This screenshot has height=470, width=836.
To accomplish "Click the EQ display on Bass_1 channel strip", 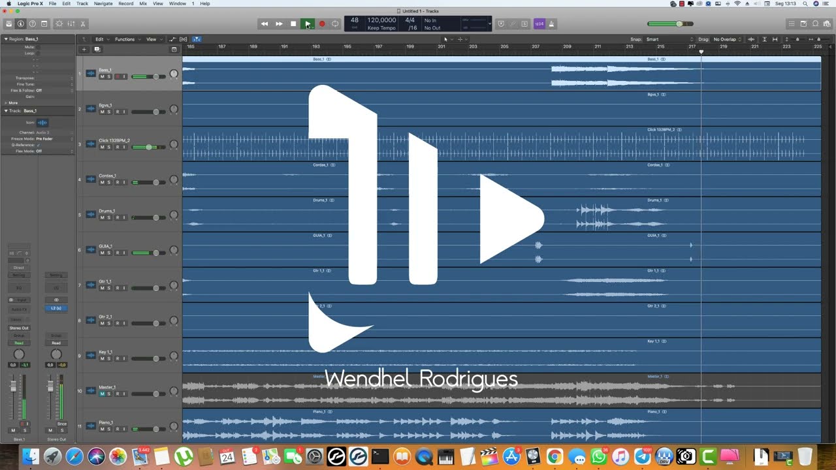I will pyautogui.click(x=19, y=287).
